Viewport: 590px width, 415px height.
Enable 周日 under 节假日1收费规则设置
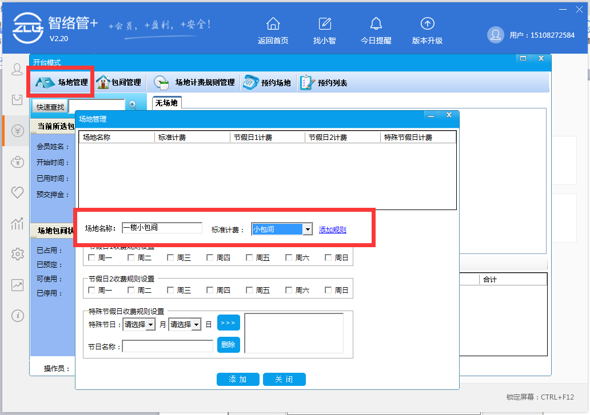(328, 258)
